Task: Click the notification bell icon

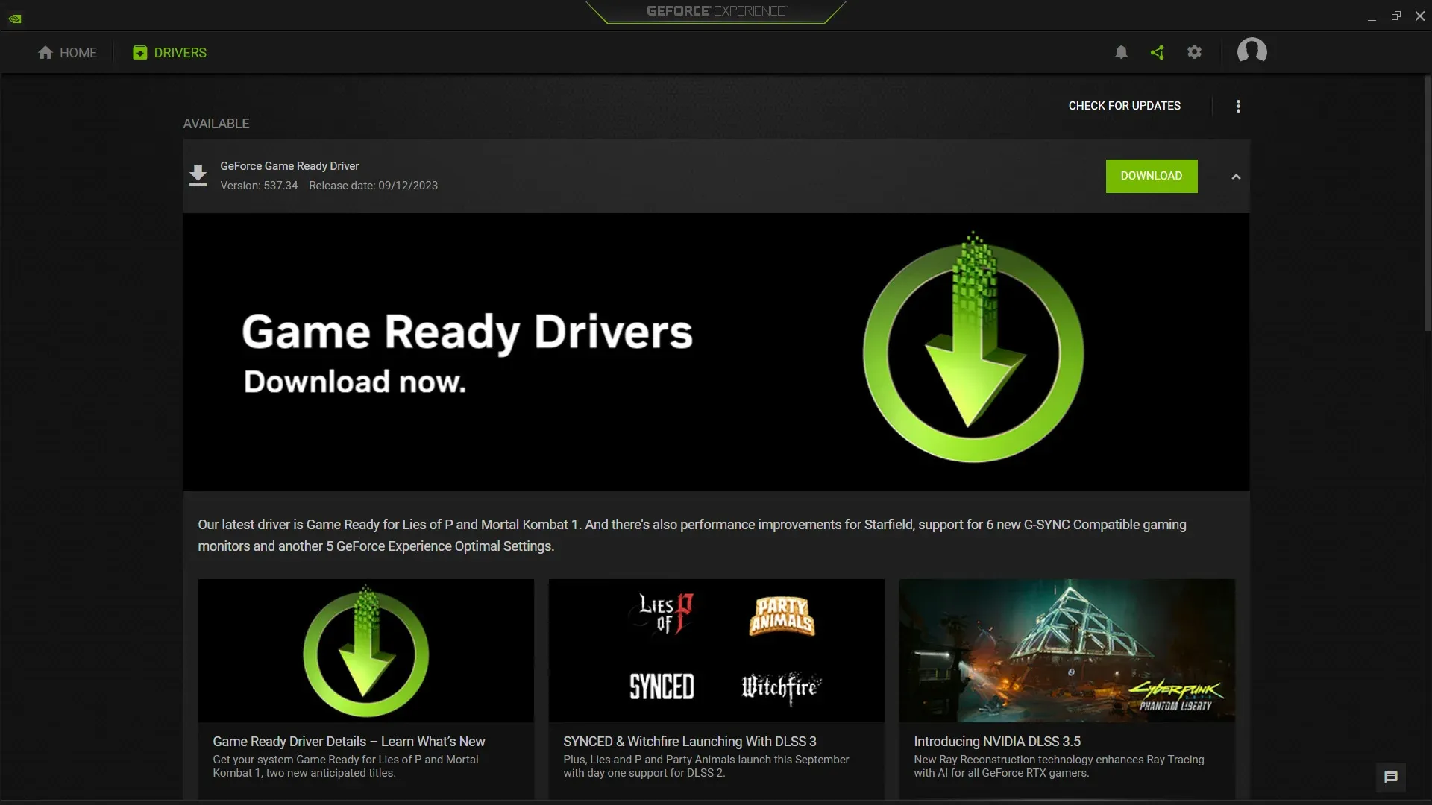Action: pyautogui.click(x=1121, y=52)
